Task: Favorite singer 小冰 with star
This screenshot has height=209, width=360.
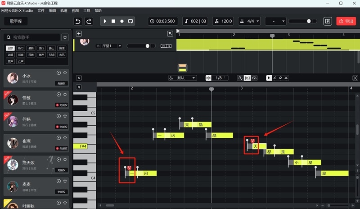Action: tap(65, 73)
